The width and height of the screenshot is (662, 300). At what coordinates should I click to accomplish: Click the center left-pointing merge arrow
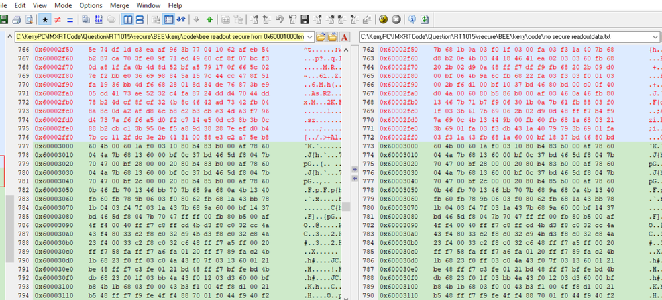pyautogui.click(x=355, y=179)
